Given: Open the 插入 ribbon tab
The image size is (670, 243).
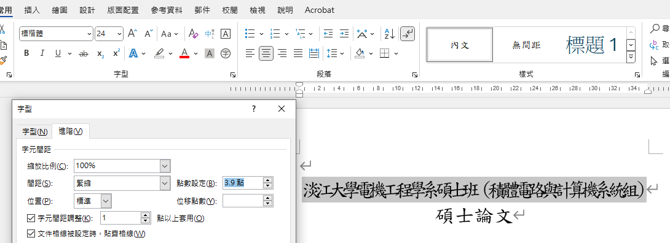Looking at the screenshot, I should click(x=32, y=10).
